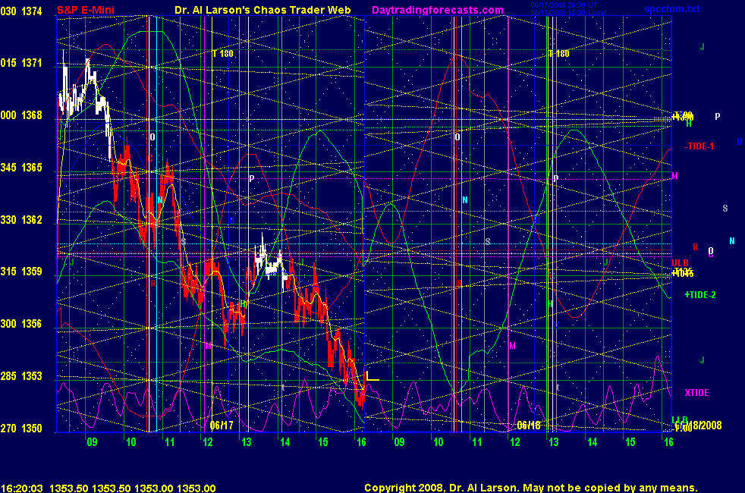Click the green "J" letter above XTIDE
Image resolution: width=745 pixels, height=493 pixels.
pyautogui.click(x=703, y=360)
